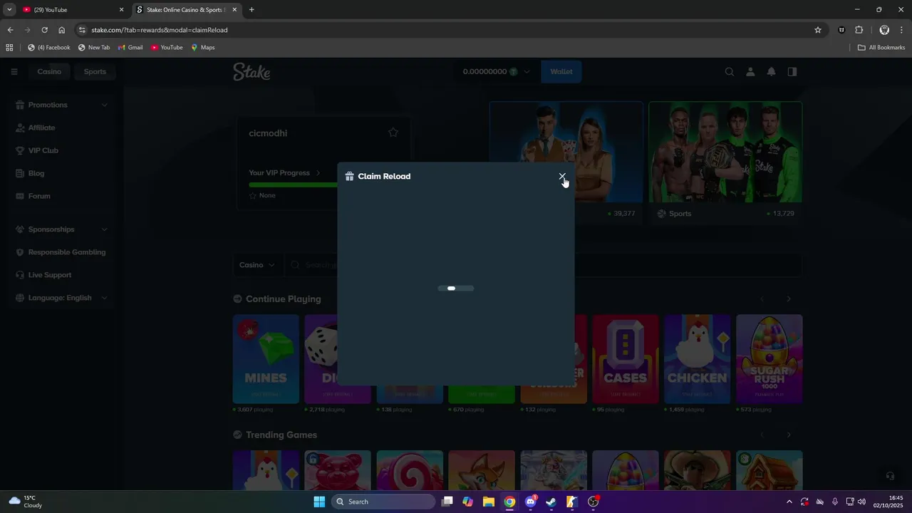Open the Cases game thumbnail

[x=625, y=359]
